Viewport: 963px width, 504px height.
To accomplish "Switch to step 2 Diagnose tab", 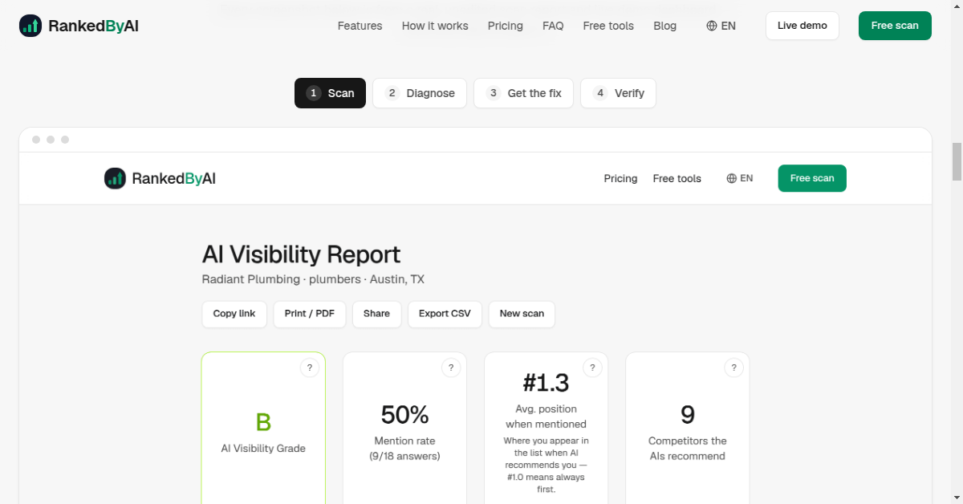I will point(420,93).
